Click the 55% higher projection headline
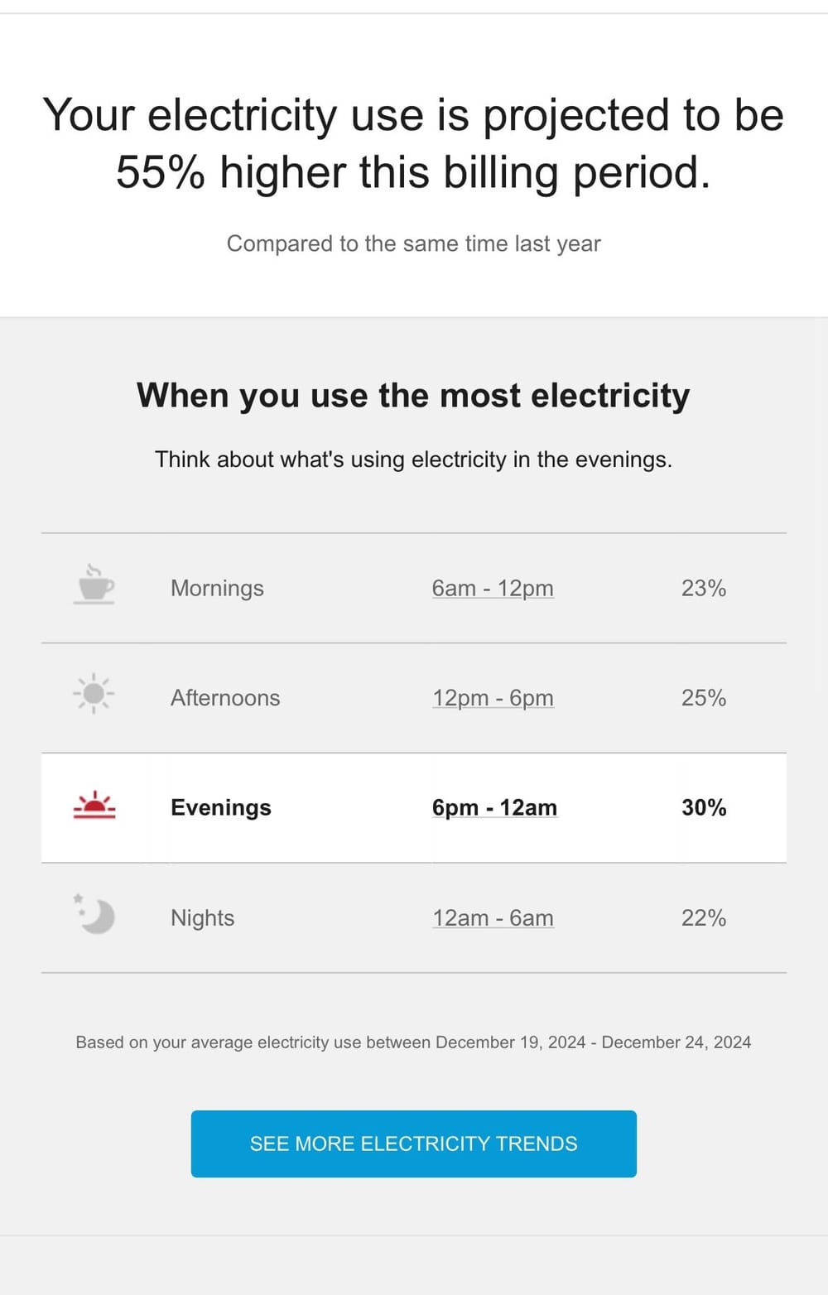The width and height of the screenshot is (828, 1295). 413,143
